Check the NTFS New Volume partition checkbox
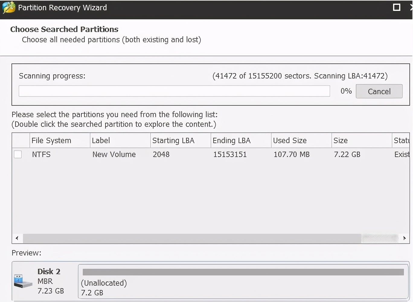 click(18, 154)
